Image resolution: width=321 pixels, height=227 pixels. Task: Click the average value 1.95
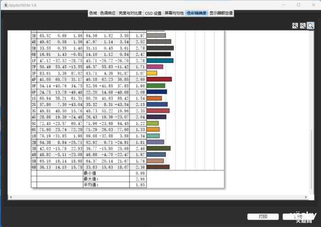[140, 185]
